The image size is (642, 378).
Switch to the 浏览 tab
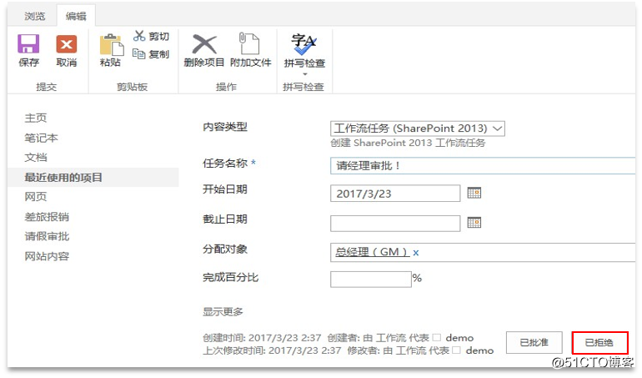pyautogui.click(x=34, y=16)
